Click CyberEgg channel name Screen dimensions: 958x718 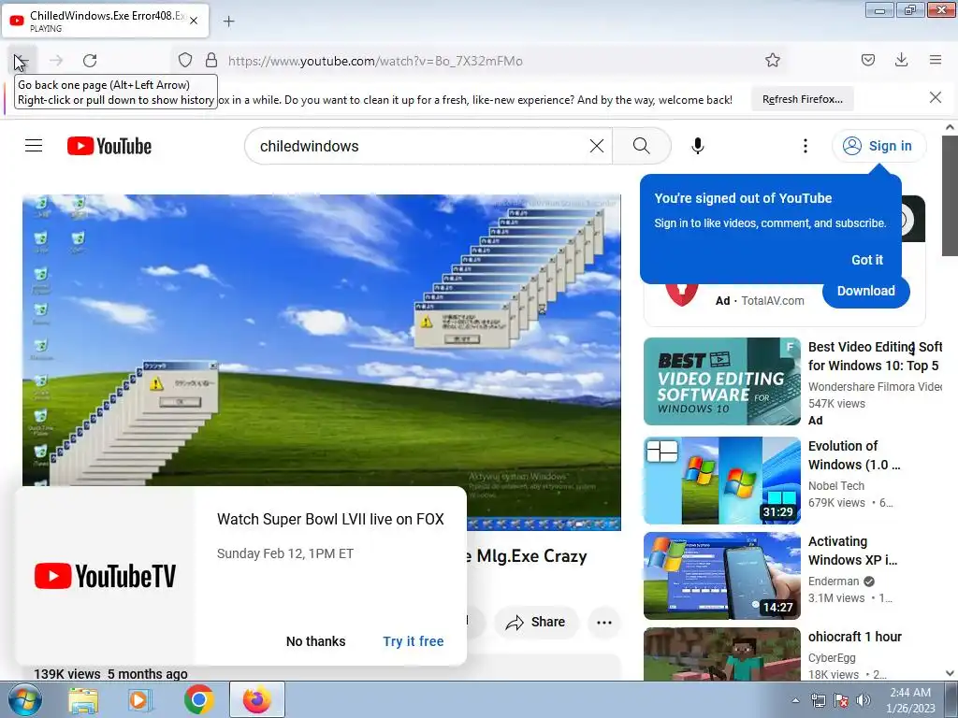click(x=832, y=658)
